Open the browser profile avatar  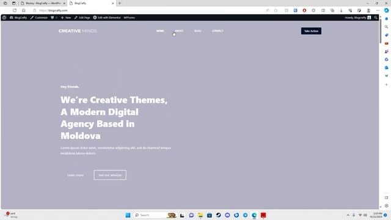(368, 10)
